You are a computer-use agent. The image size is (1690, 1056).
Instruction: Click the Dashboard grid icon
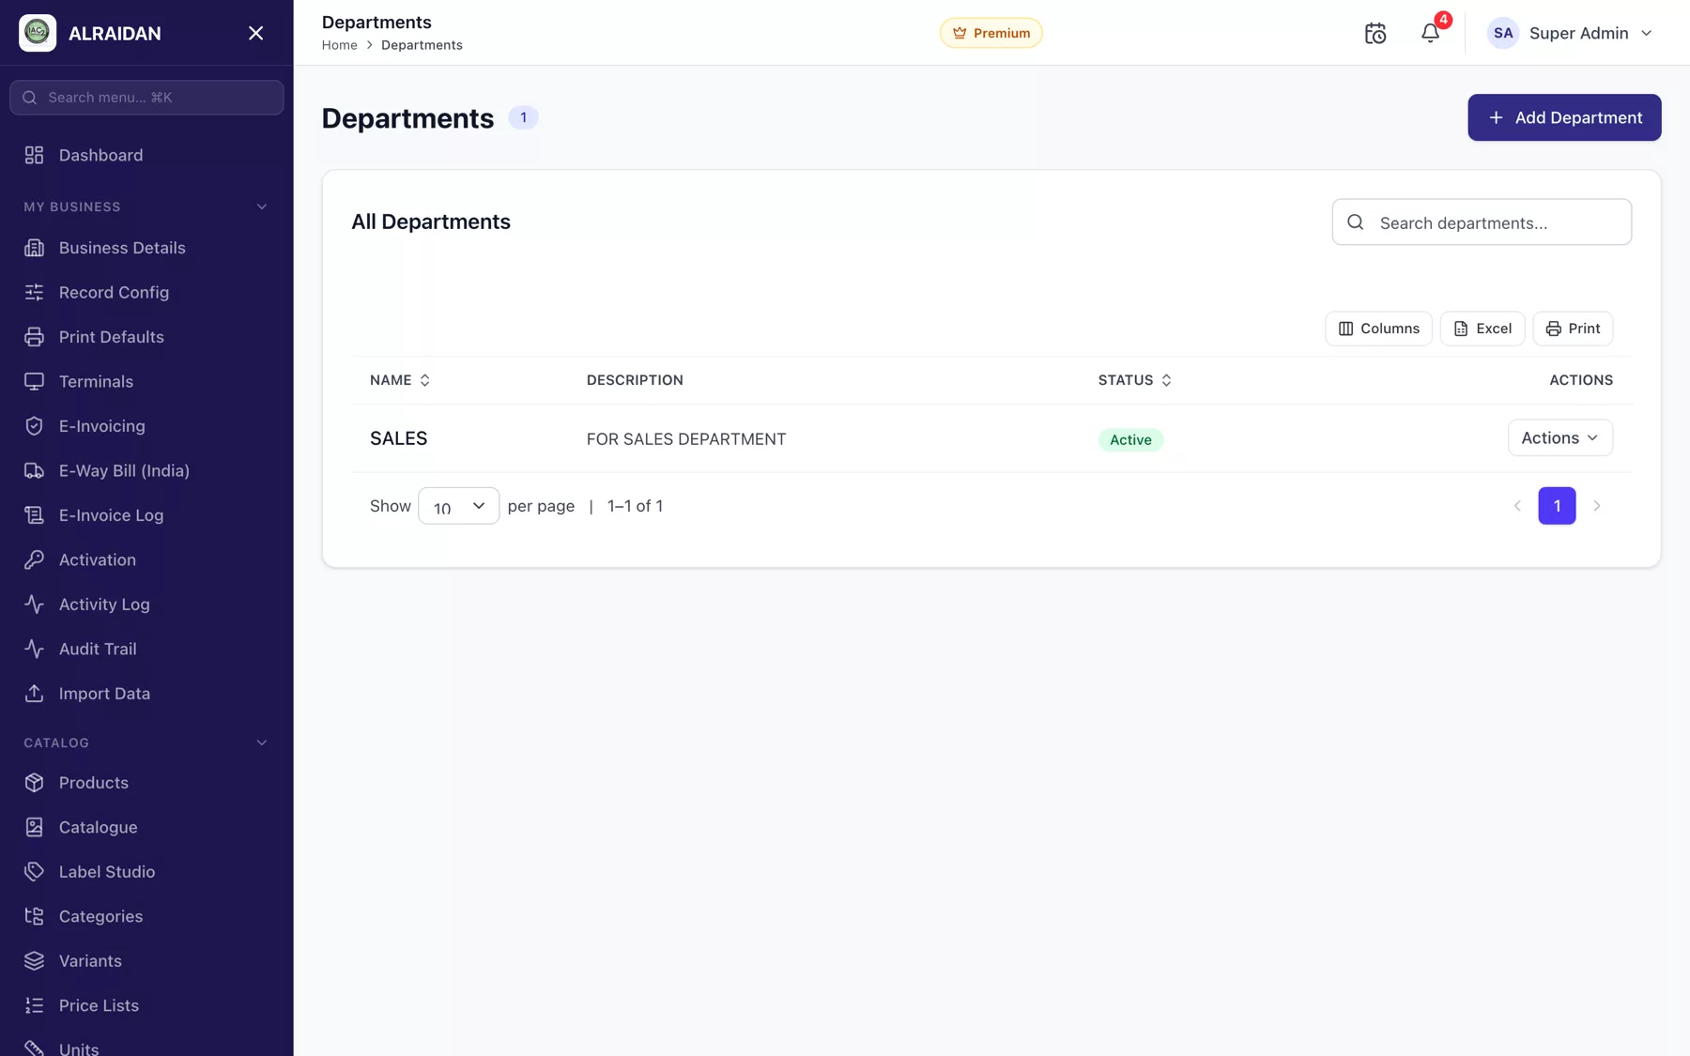point(35,155)
